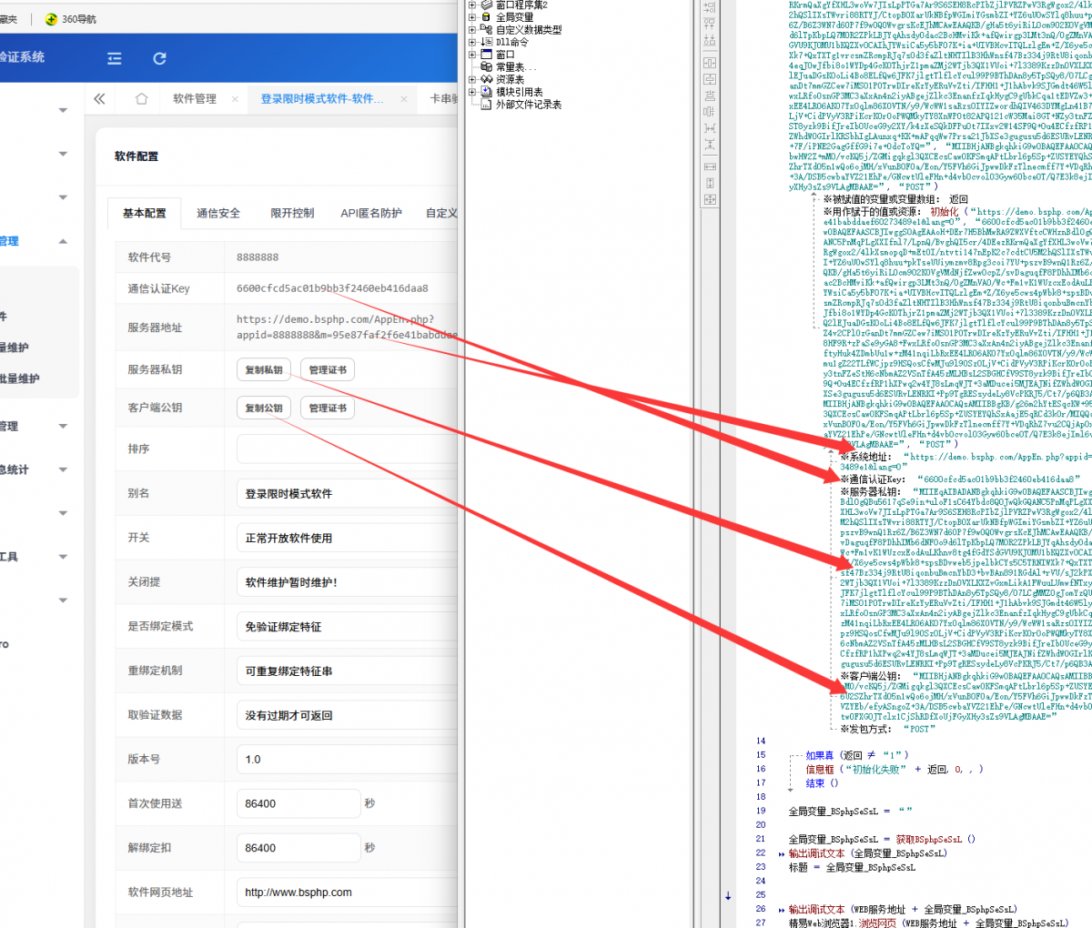Viewport: 1092px width, 928px height.
Task: Open the home icon tab
Action: [x=141, y=98]
